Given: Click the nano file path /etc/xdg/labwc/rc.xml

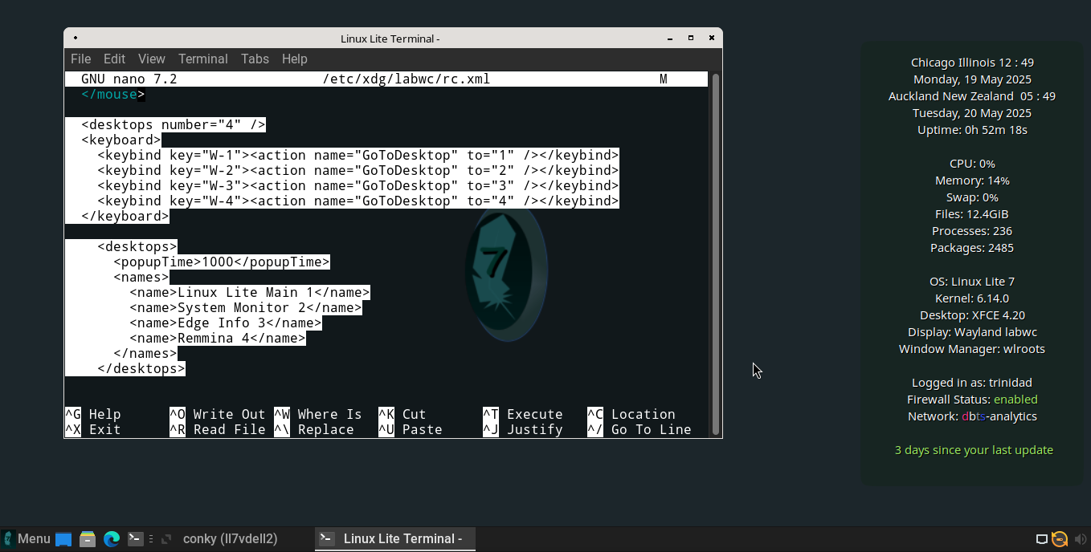Looking at the screenshot, I should click(407, 79).
